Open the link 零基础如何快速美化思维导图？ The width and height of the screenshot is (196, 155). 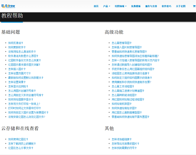129,52
